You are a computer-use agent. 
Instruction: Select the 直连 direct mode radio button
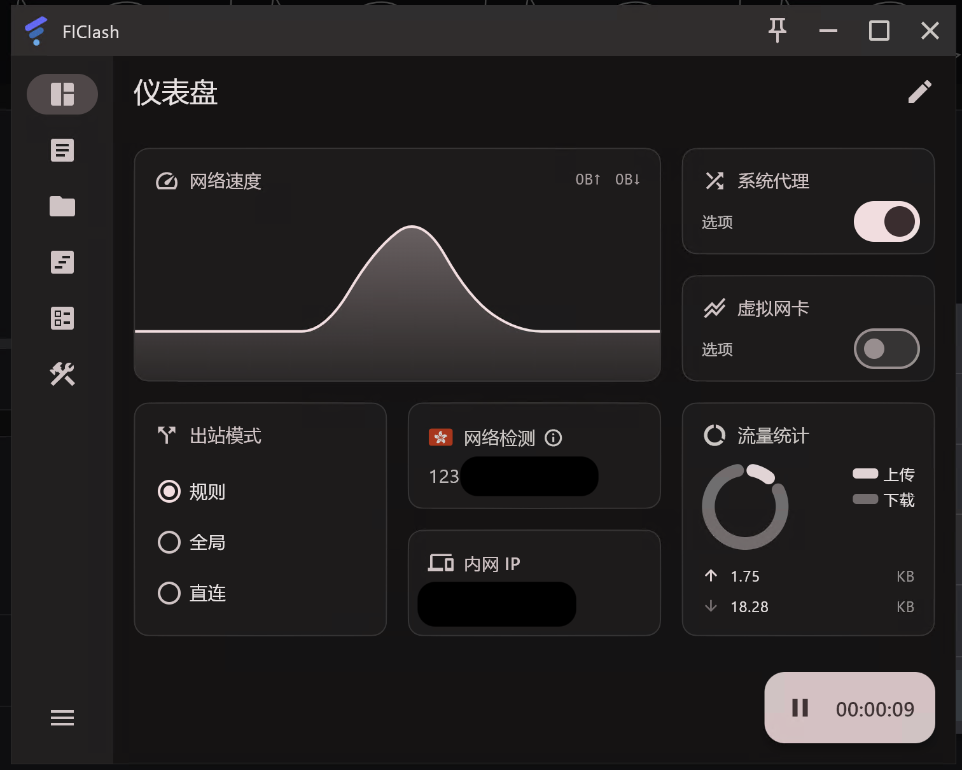[169, 593]
